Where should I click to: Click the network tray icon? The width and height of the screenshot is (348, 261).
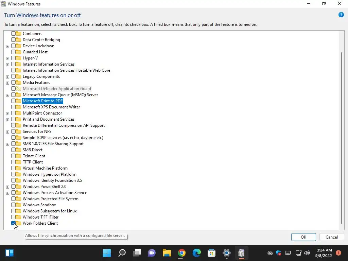point(298,253)
